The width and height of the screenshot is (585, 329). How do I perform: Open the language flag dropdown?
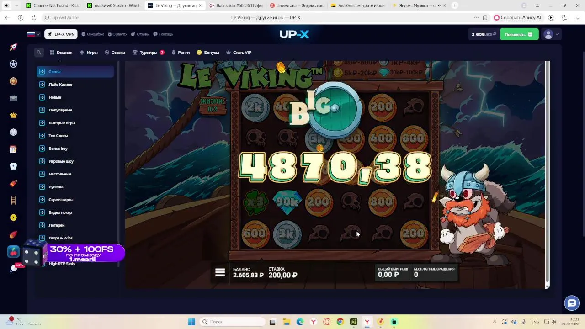pos(33,34)
